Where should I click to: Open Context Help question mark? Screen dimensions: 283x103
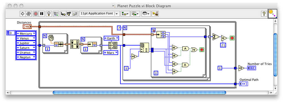pos(264,14)
